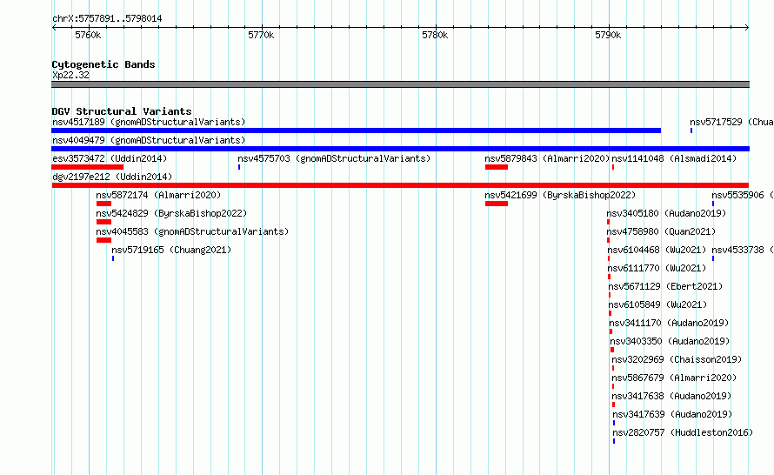Open nsv3411170 (Audano2019) label
The image size is (774, 475).
669,323
